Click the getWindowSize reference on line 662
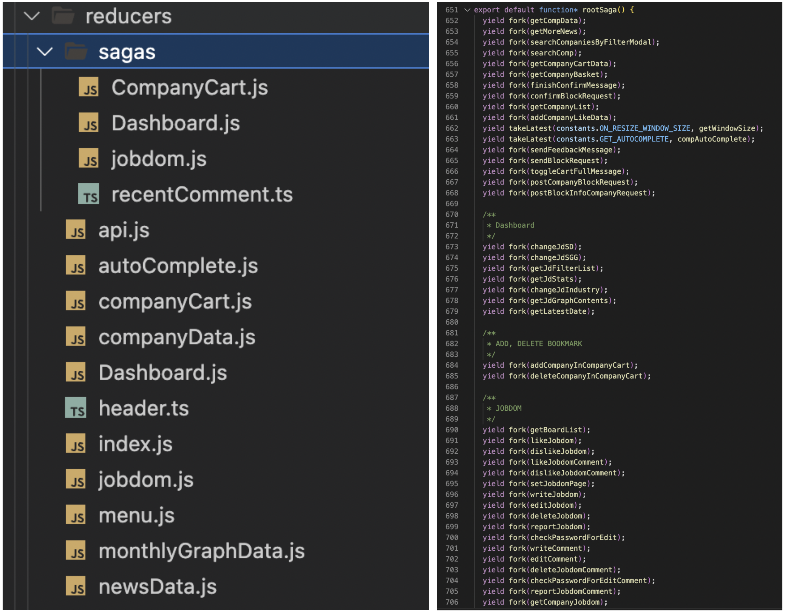The height and width of the screenshot is (613, 785). pos(726,128)
